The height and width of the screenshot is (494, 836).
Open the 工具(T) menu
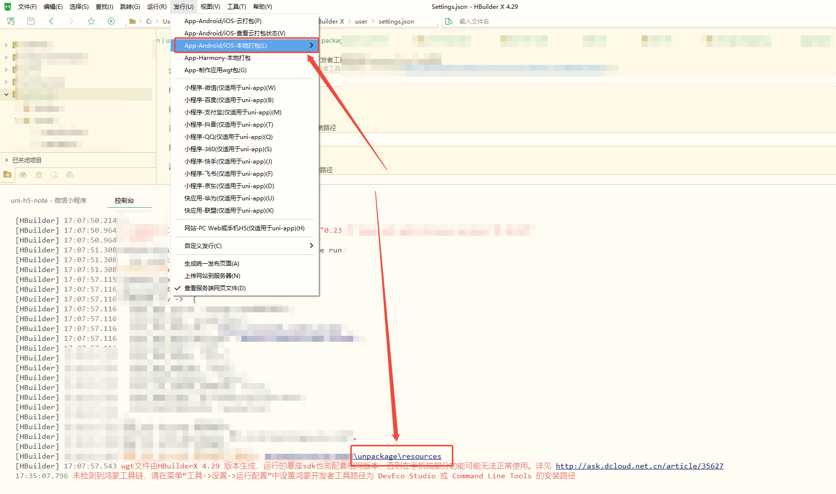point(236,7)
